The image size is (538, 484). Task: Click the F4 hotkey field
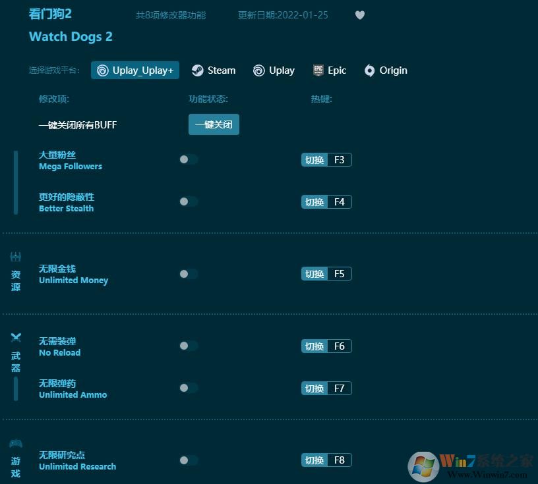point(340,202)
